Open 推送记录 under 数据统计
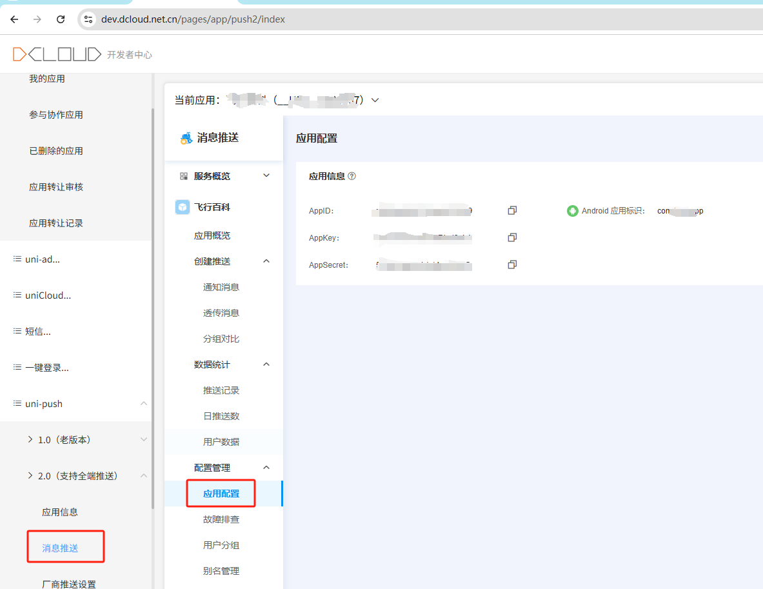 (x=221, y=390)
